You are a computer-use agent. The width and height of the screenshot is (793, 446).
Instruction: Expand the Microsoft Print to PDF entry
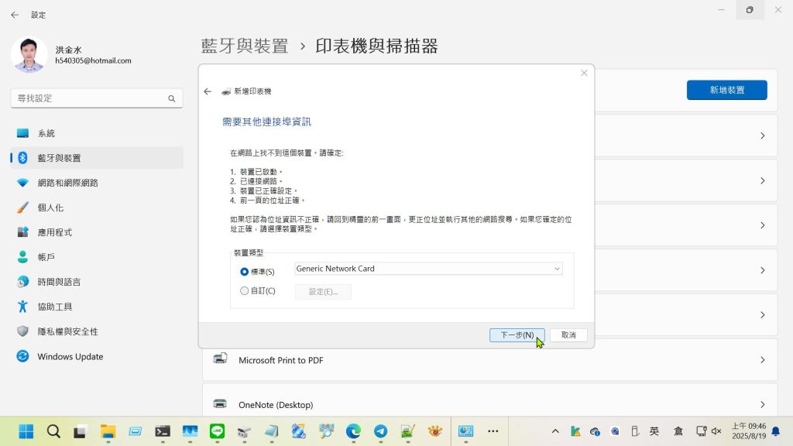click(489, 360)
